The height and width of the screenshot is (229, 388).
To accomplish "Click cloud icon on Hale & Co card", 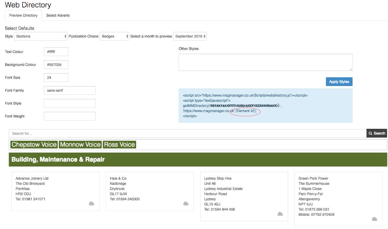I will click(x=186, y=204).
